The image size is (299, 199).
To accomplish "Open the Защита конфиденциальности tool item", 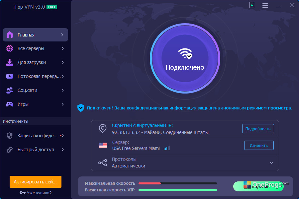I will coord(35,136).
